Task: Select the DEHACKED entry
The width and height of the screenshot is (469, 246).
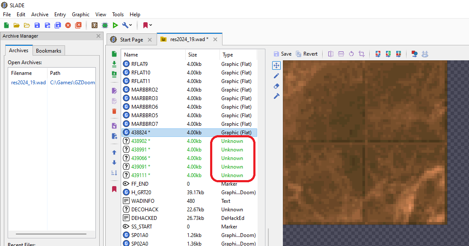Action: point(189,218)
